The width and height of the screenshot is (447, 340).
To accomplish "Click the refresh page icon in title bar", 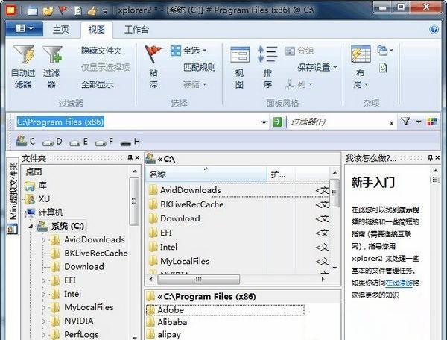I will (77, 11).
